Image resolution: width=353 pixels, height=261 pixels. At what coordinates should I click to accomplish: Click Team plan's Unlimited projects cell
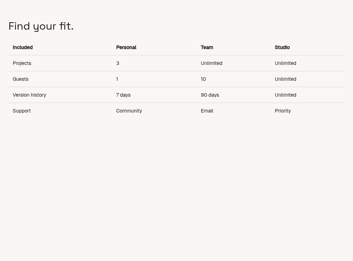click(x=211, y=63)
